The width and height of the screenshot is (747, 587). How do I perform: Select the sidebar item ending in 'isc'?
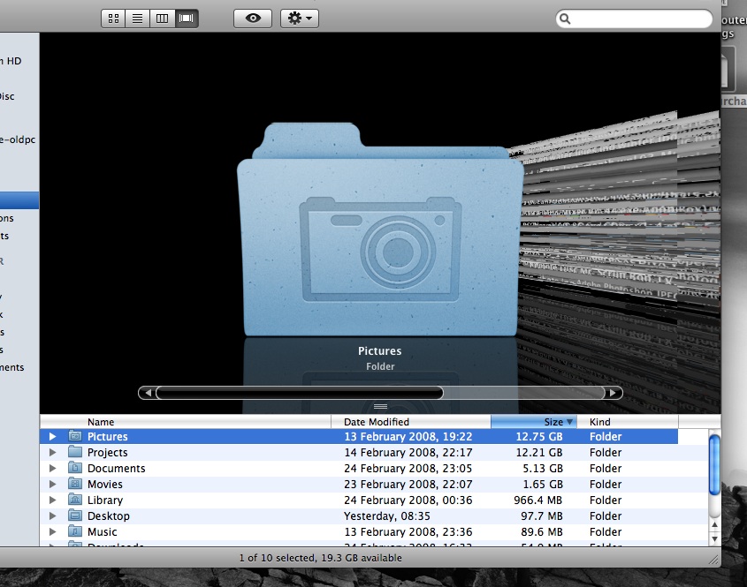pos(7,96)
